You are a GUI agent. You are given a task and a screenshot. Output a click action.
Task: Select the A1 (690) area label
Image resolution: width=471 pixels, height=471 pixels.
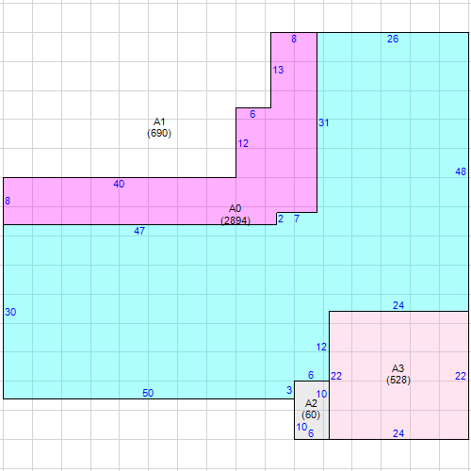tap(159, 127)
